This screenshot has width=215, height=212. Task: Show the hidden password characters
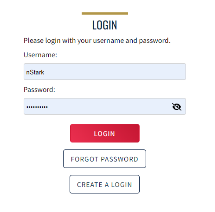click(x=177, y=107)
